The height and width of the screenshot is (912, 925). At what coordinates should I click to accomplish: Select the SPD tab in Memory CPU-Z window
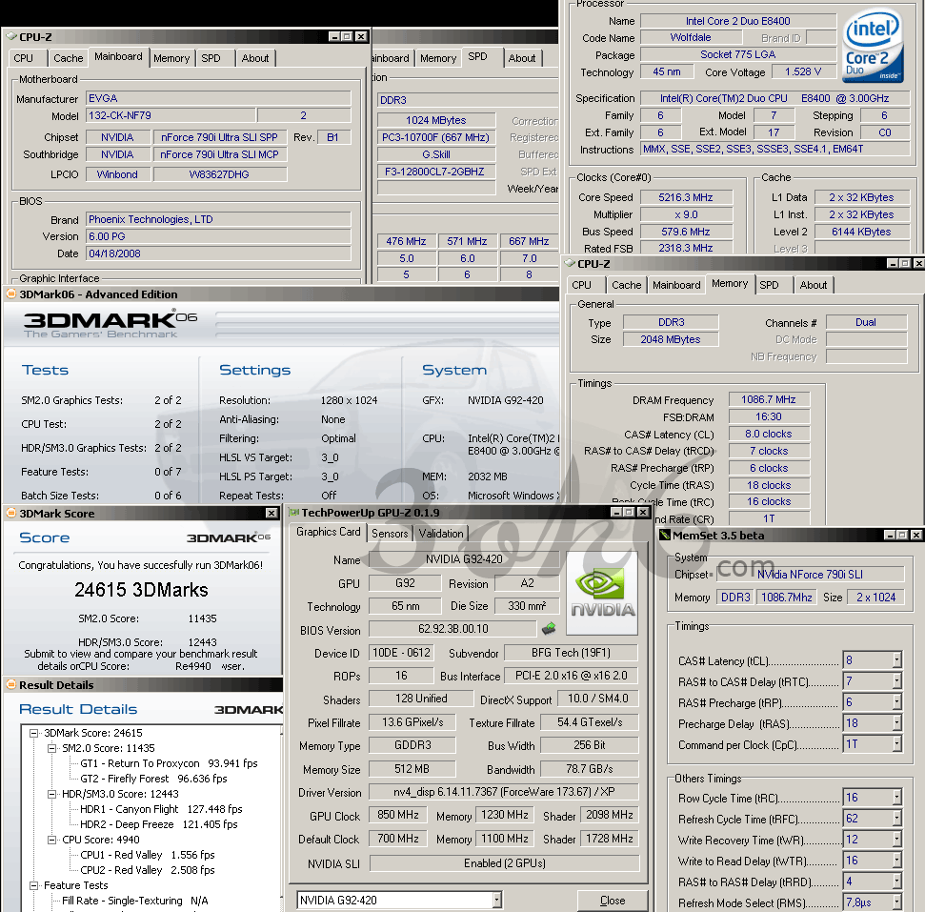[x=769, y=285]
